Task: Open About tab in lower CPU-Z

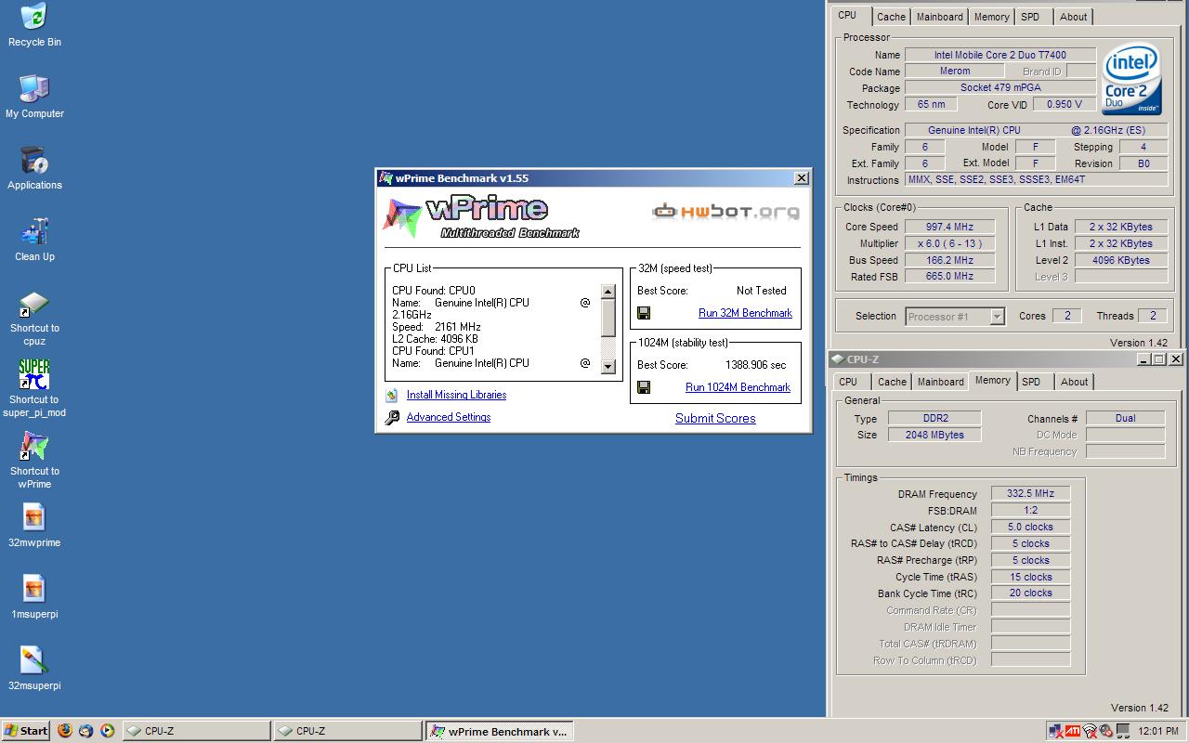Action: [x=1074, y=382]
